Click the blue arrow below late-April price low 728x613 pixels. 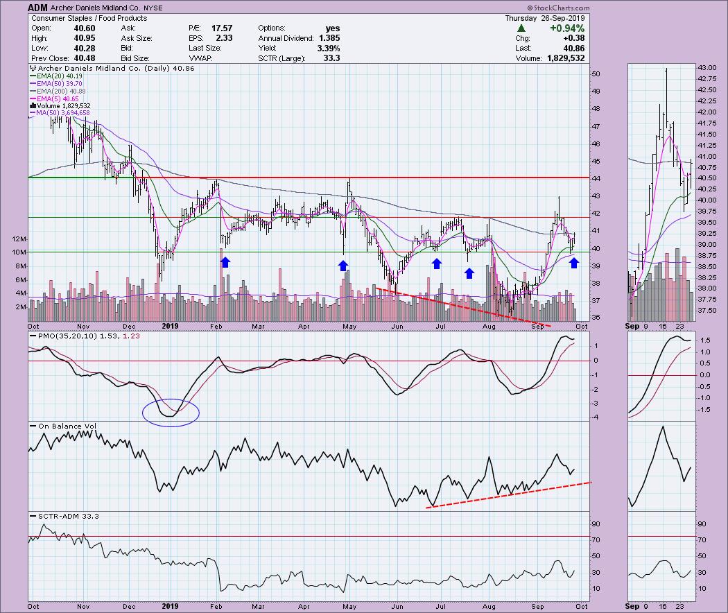pos(343,265)
